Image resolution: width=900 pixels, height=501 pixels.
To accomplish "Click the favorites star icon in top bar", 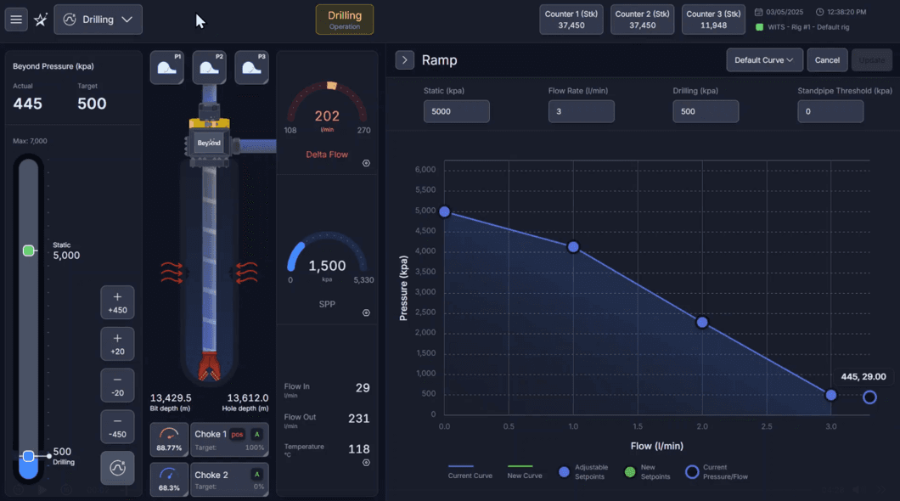I will 40,19.
